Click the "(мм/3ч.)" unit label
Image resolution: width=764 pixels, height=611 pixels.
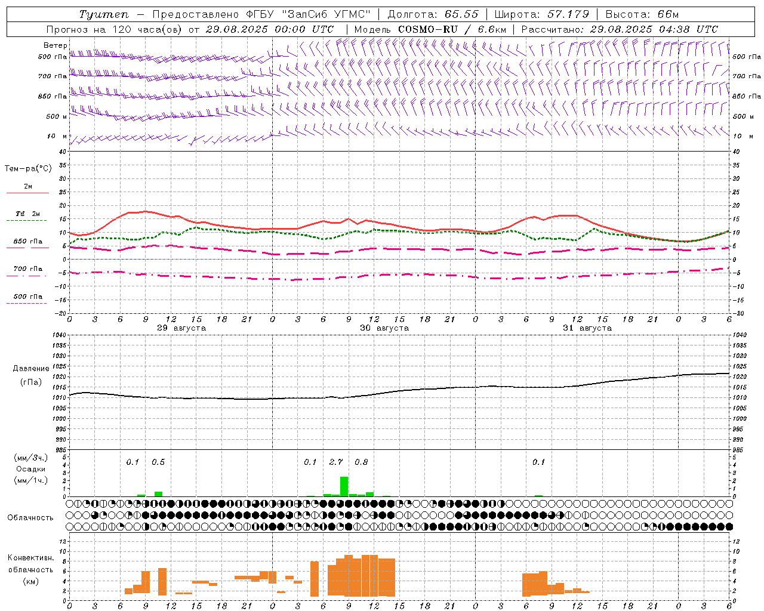click(30, 458)
